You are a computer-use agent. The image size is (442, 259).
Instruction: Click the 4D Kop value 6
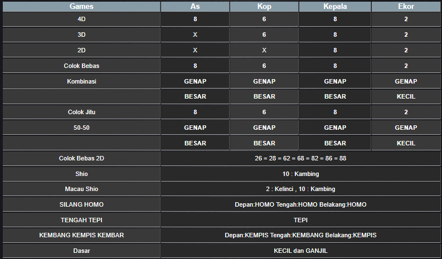point(264,19)
